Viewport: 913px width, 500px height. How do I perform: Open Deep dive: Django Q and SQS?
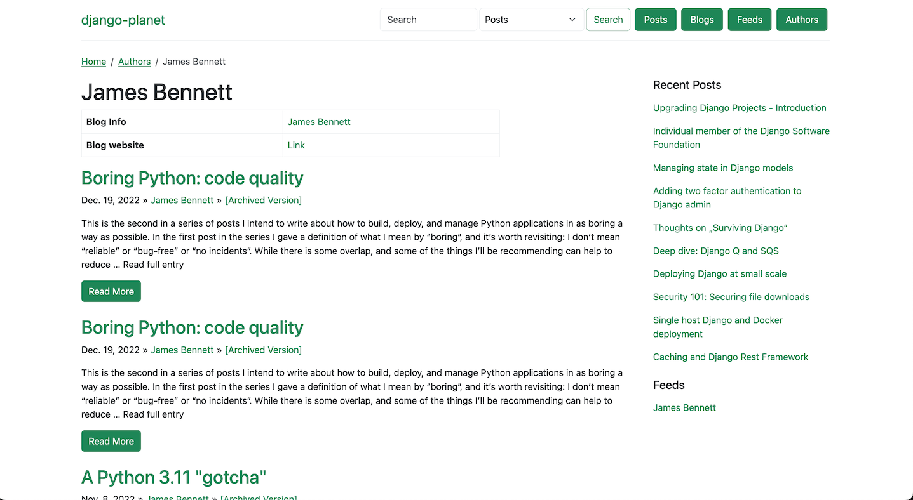(x=715, y=251)
